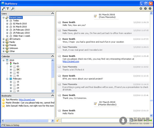Expand the Family group node
The height and width of the screenshot is (128, 154).
click(x=4, y=42)
